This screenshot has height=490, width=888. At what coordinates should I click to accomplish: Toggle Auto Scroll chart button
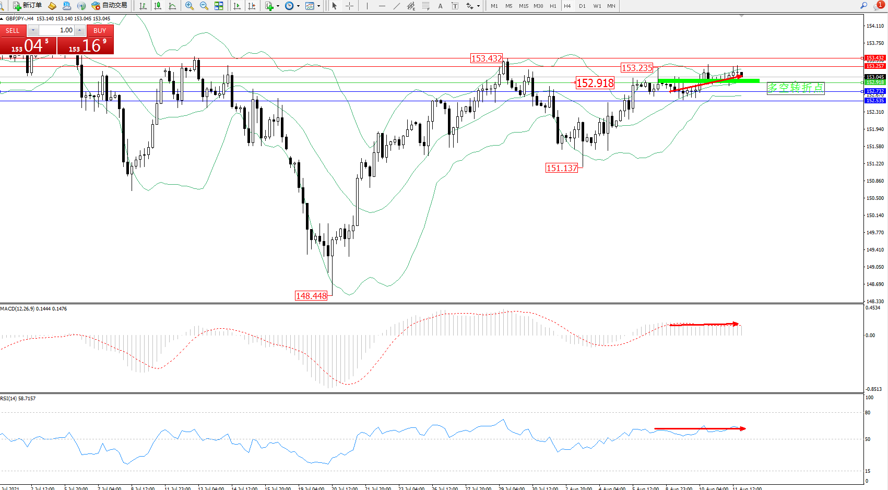point(237,6)
